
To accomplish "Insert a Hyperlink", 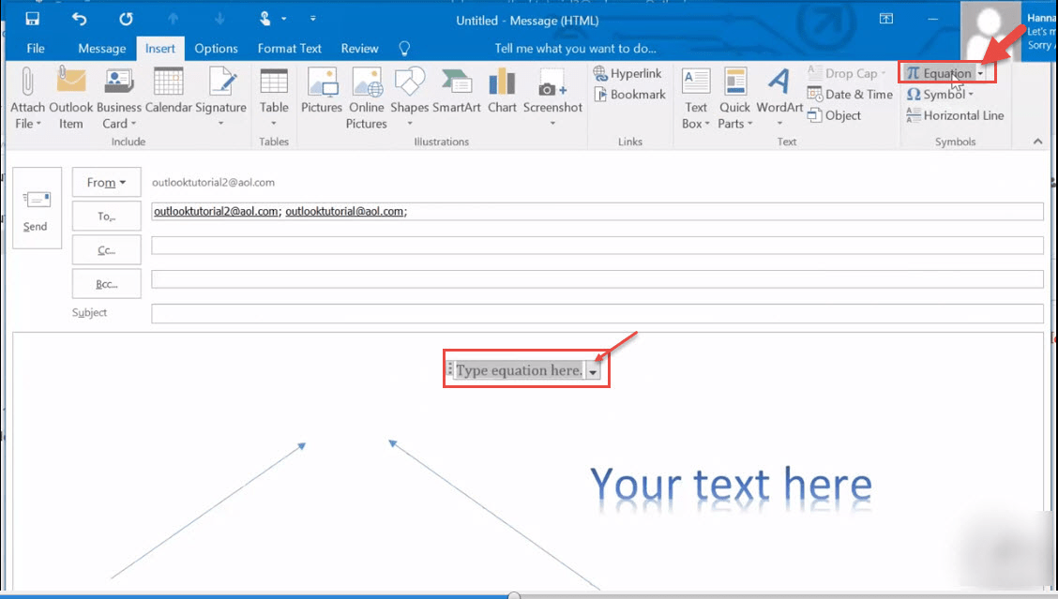I will coord(627,73).
